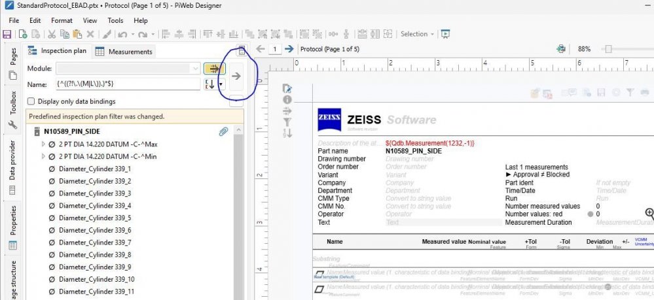
Task: Click the info icon on the report page
Action: [x=287, y=100]
